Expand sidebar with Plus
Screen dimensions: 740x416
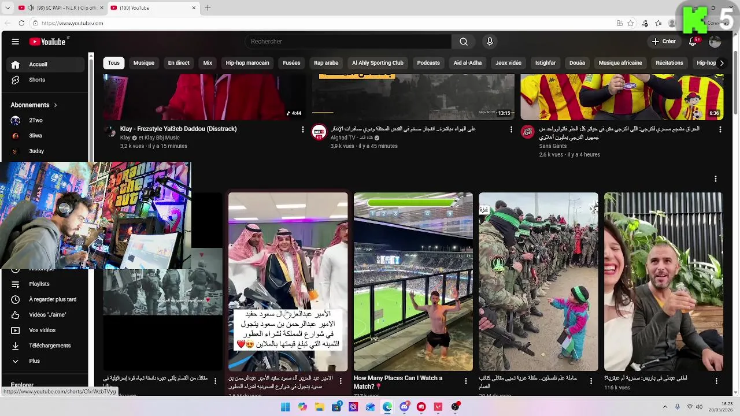(x=46, y=361)
